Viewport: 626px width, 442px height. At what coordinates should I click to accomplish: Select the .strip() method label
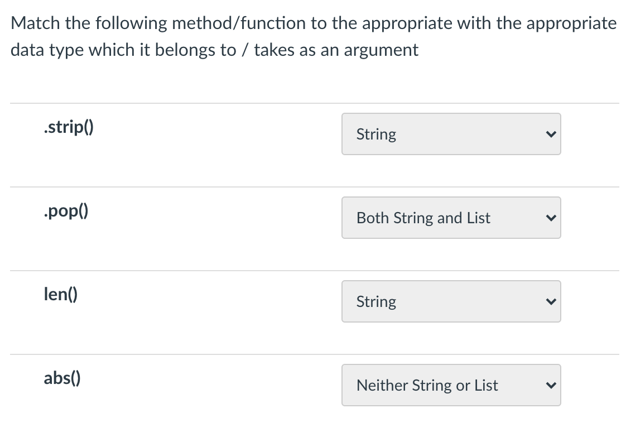[68, 127]
